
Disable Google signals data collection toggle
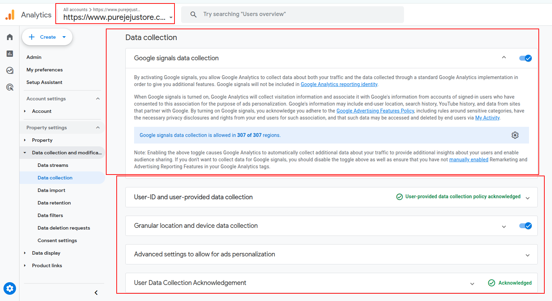(x=526, y=58)
